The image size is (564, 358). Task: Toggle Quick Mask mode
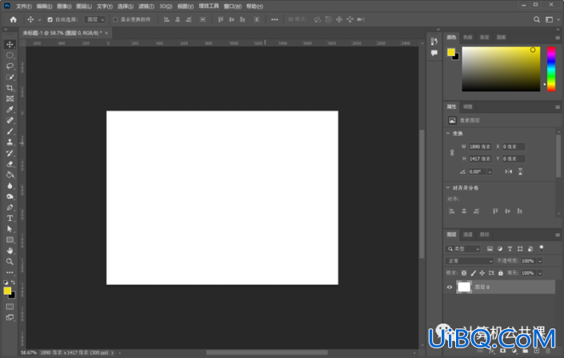10,307
